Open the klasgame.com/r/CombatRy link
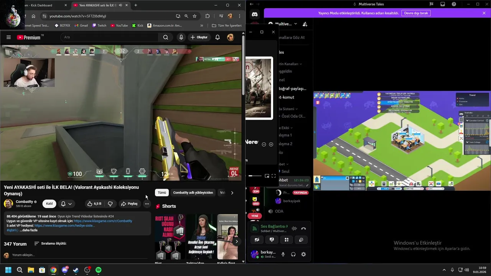The image size is (491, 276). [103, 221]
